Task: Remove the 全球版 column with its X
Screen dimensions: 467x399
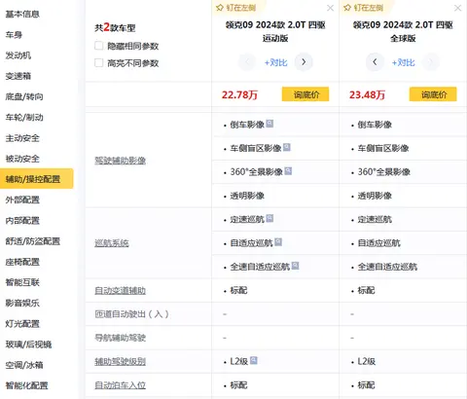Action: tap(457, 8)
